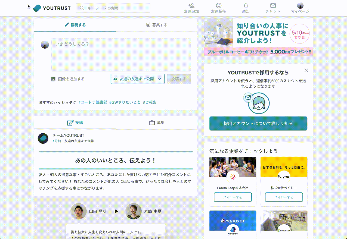Screen dimensions: 347x239
Task: Click Fracta Leap株式会社 company name
Action: coord(233,188)
